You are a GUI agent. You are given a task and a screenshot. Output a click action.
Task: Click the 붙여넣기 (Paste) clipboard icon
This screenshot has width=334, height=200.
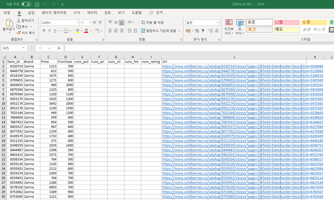click(x=9, y=23)
